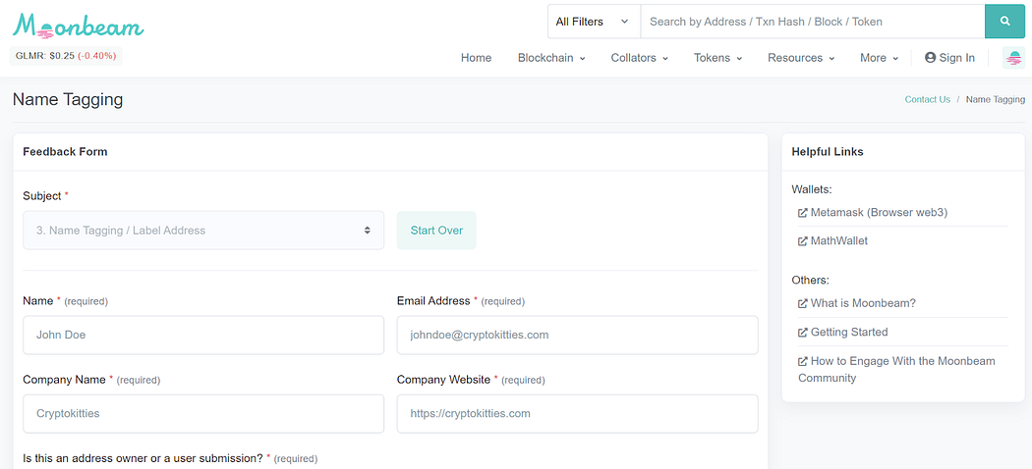
Task: Open the Sign In user link
Action: (x=949, y=58)
